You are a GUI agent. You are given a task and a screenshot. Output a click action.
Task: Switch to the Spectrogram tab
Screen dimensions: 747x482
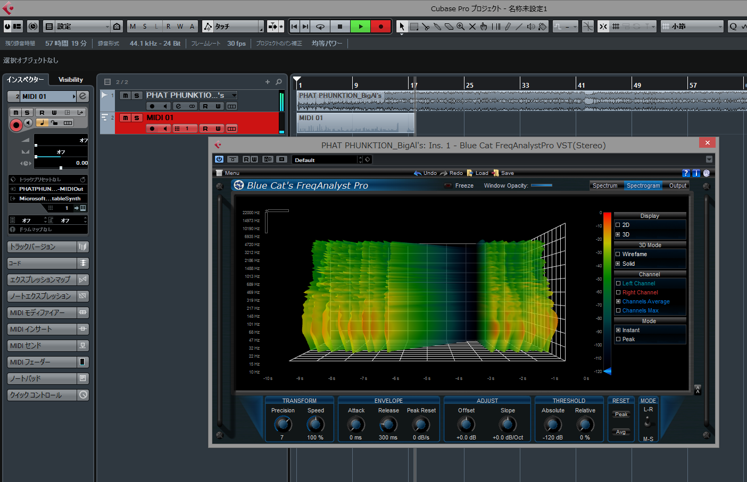[643, 185]
